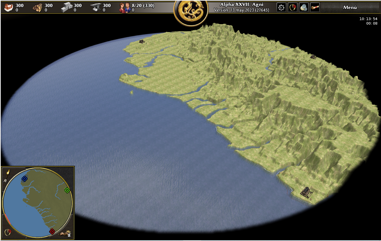Toggle the diplomacy colors ring on minimap
This screenshot has height=241, width=381.
point(7,233)
